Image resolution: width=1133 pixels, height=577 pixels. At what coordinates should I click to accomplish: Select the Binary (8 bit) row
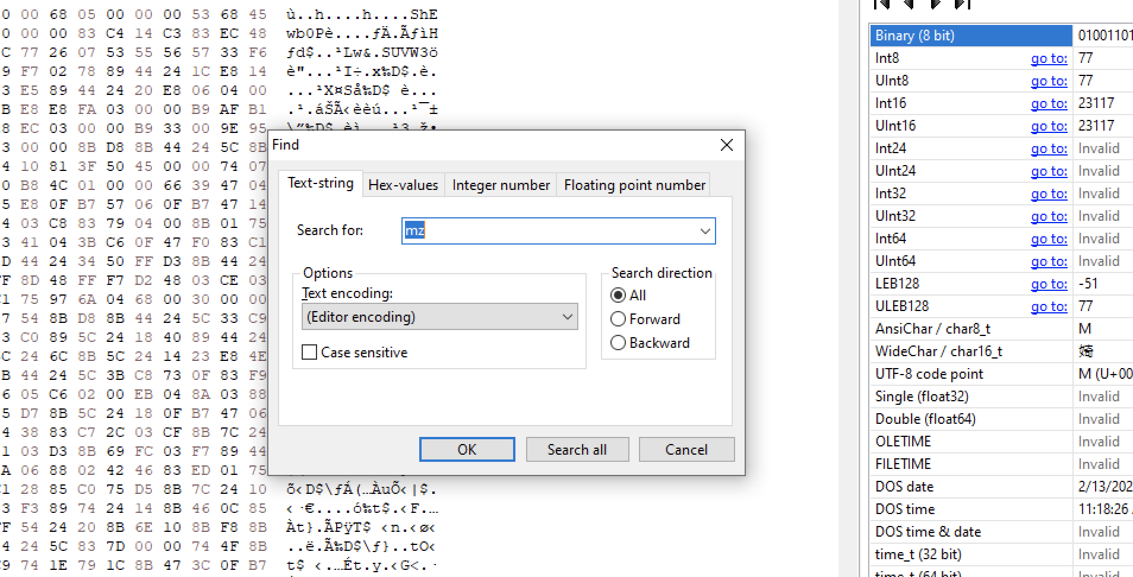click(1001, 36)
